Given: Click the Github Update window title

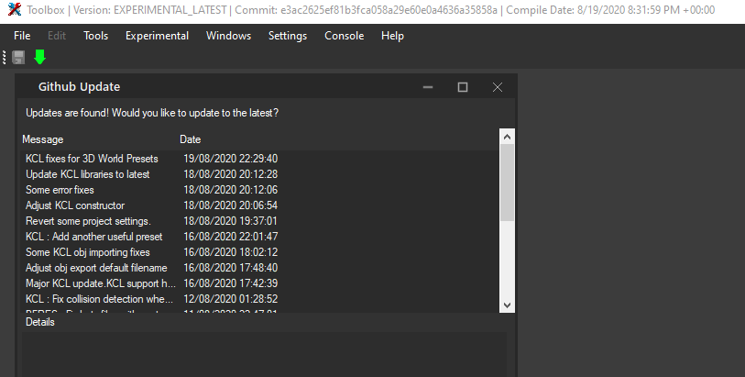Looking at the screenshot, I should pyautogui.click(x=80, y=87).
